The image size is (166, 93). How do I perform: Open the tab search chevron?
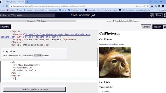[151, 2]
